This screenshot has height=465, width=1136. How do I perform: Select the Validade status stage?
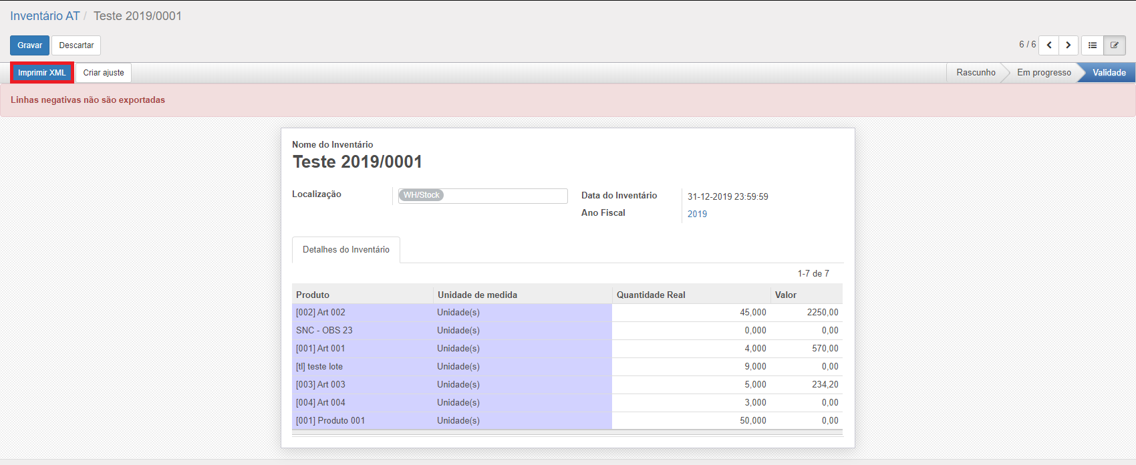[x=1109, y=73]
